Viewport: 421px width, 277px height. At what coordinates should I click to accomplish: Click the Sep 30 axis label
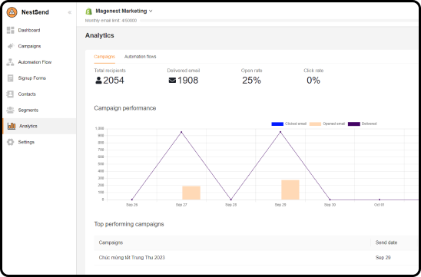(x=330, y=205)
